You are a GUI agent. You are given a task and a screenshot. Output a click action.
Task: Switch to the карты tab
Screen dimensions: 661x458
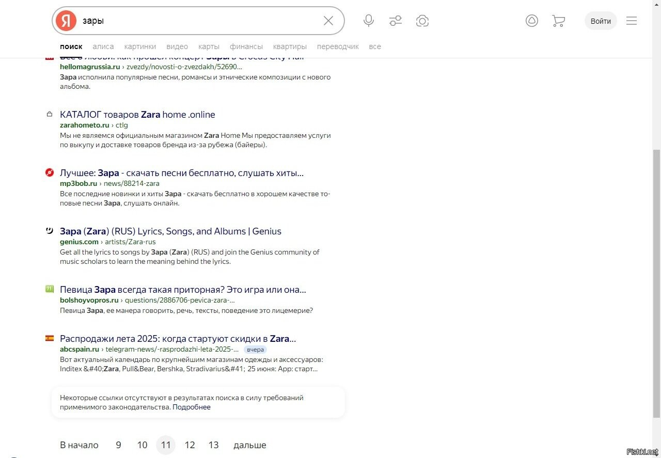click(209, 46)
